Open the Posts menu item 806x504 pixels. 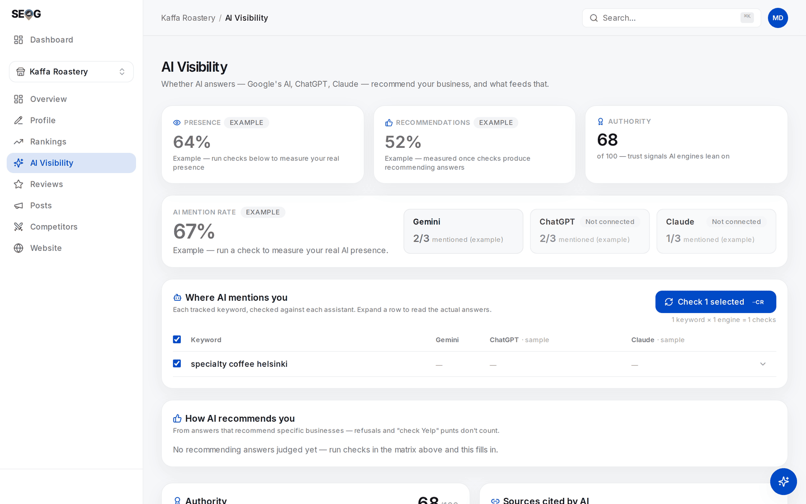(71, 206)
